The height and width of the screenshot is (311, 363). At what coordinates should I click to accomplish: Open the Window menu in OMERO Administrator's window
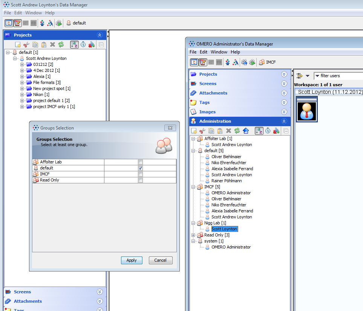pyautogui.click(x=219, y=52)
